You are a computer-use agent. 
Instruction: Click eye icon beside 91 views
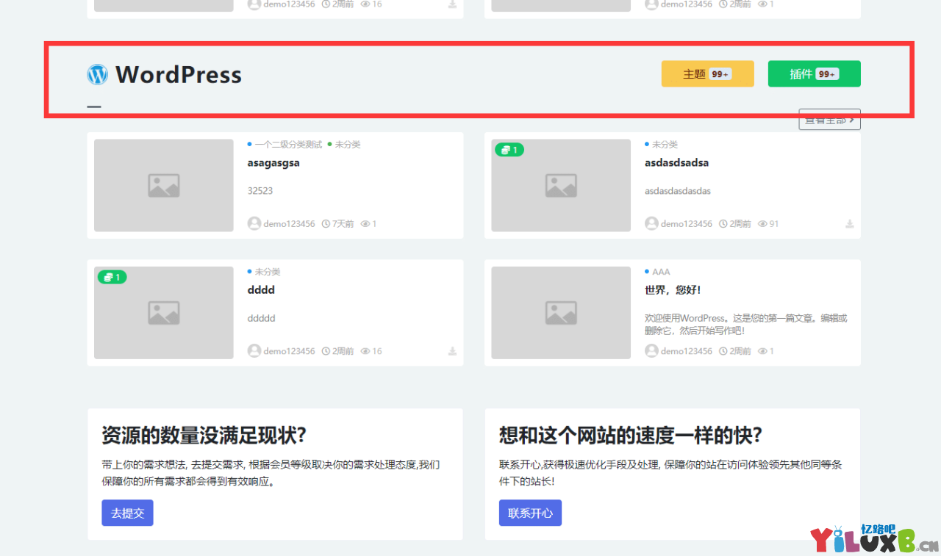click(762, 223)
